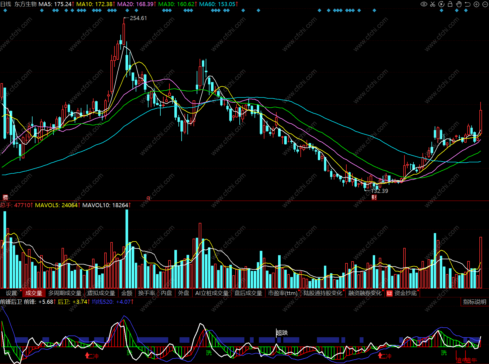Select the 金额 tab

(x=127, y=293)
